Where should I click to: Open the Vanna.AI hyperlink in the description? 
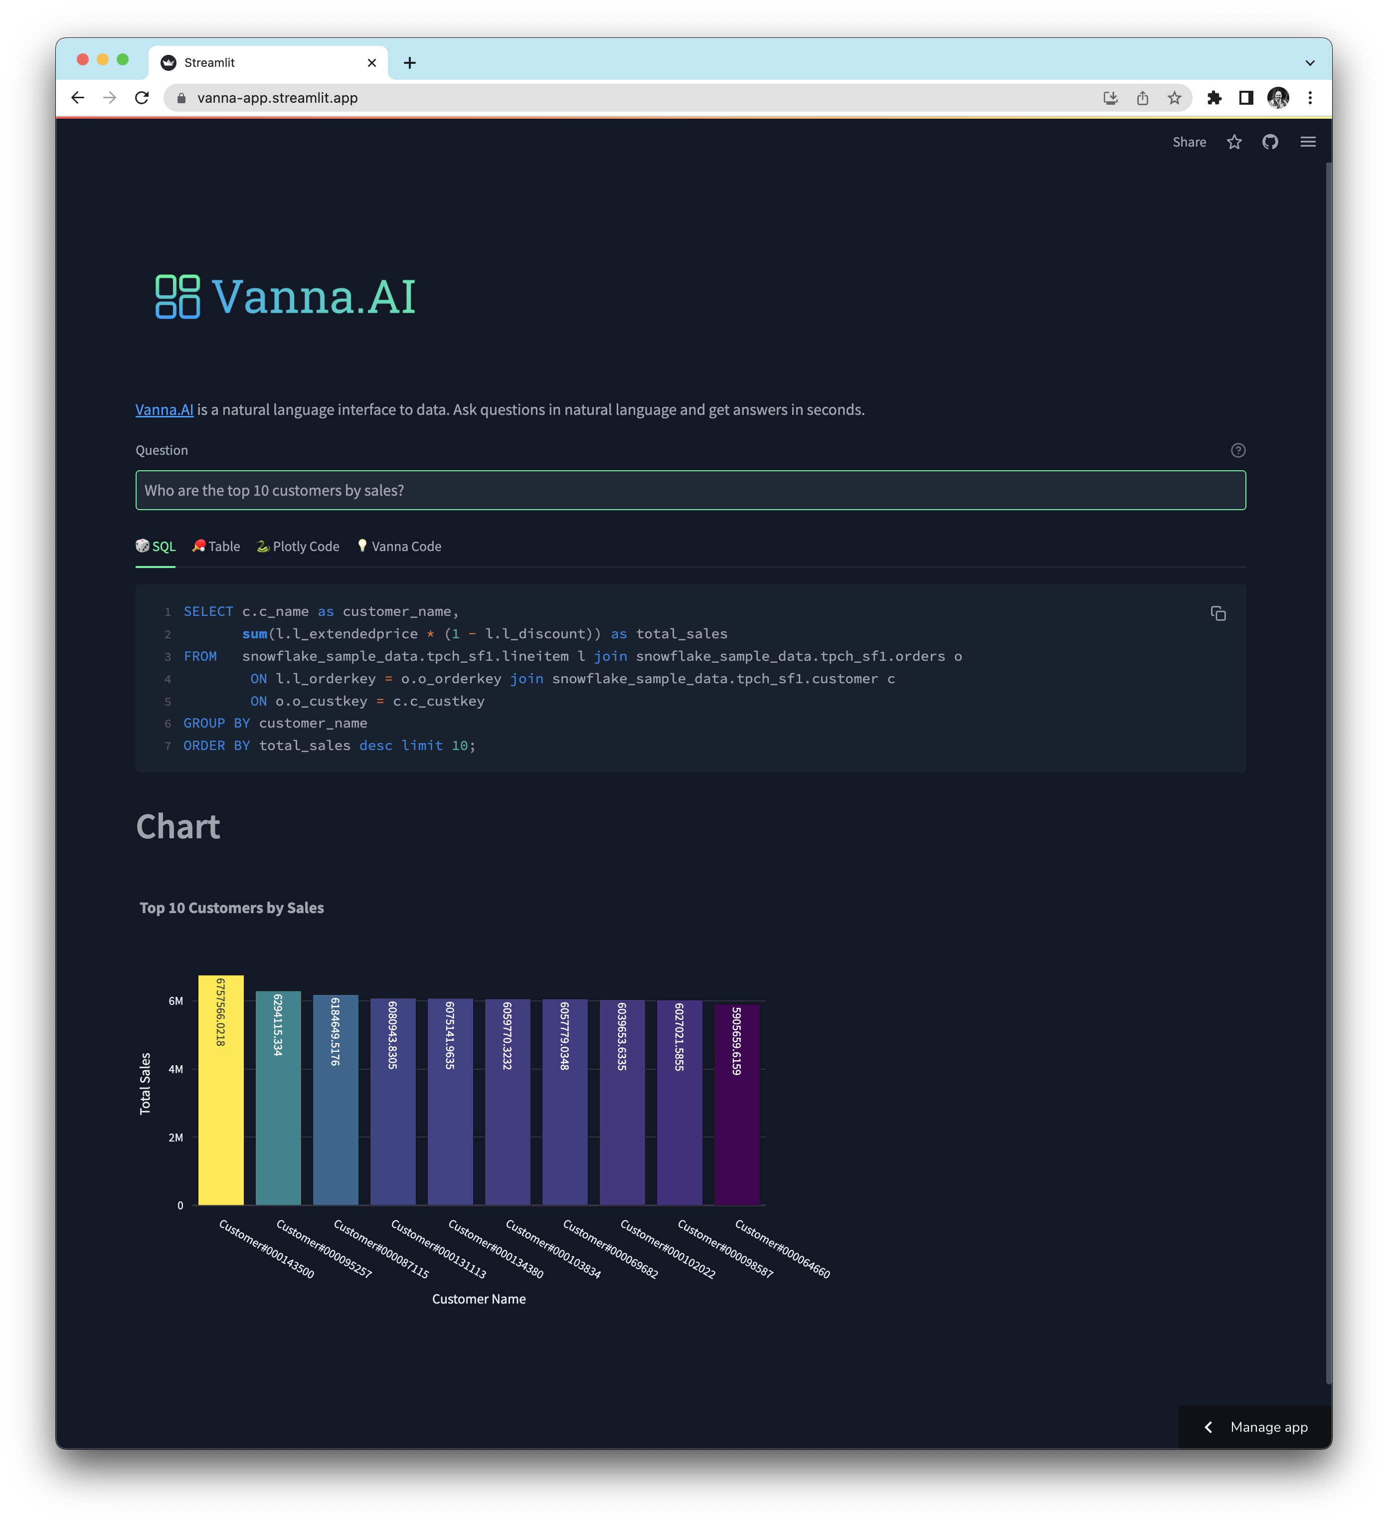point(164,409)
